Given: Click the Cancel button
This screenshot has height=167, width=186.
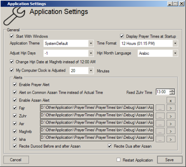Looking at the screenshot, I should pyautogui.click(x=16, y=160).
